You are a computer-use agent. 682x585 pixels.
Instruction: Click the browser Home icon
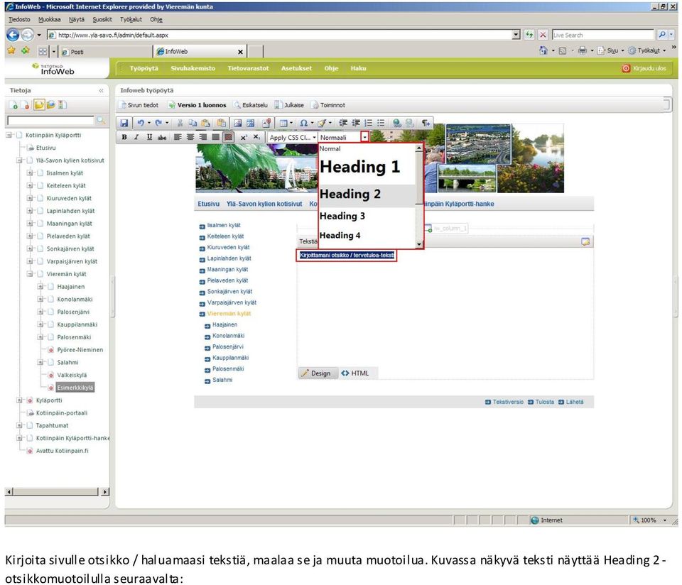click(x=543, y=50)
